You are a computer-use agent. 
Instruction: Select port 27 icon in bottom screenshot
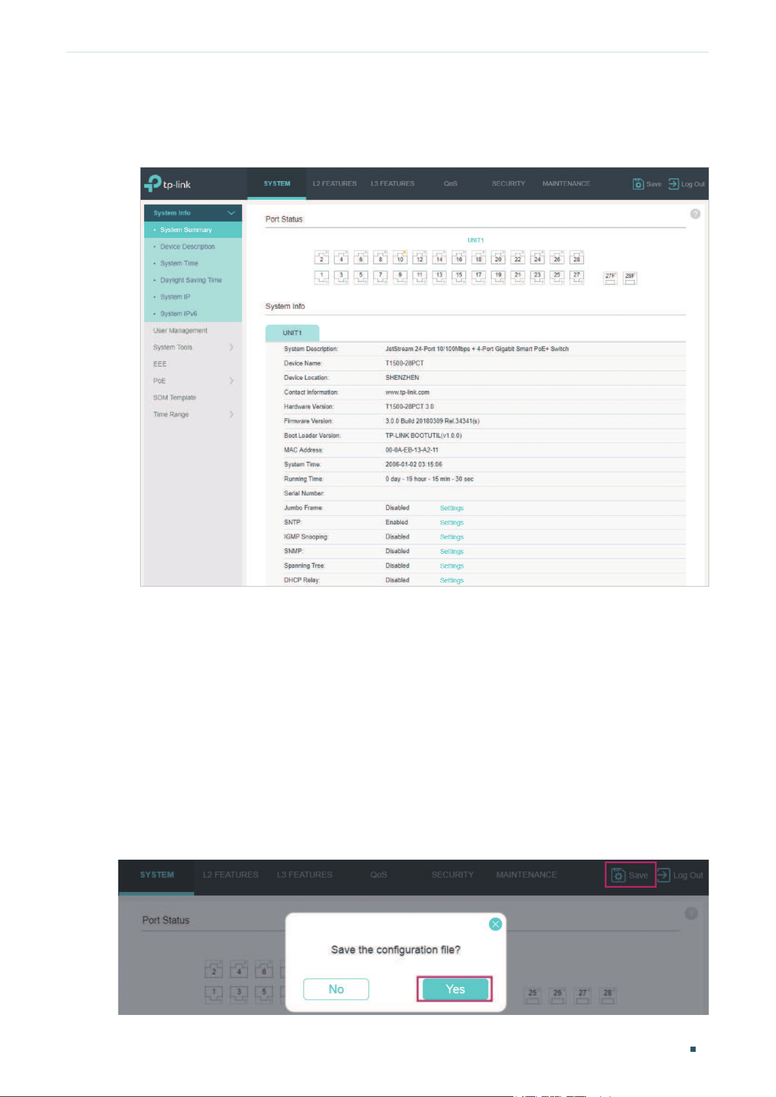(x=583, y=995)
